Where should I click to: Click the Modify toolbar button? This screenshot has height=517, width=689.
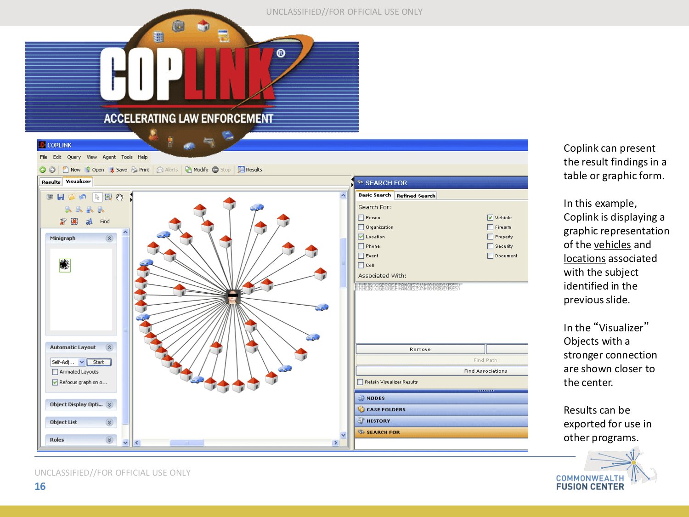(x=197, y=170)
